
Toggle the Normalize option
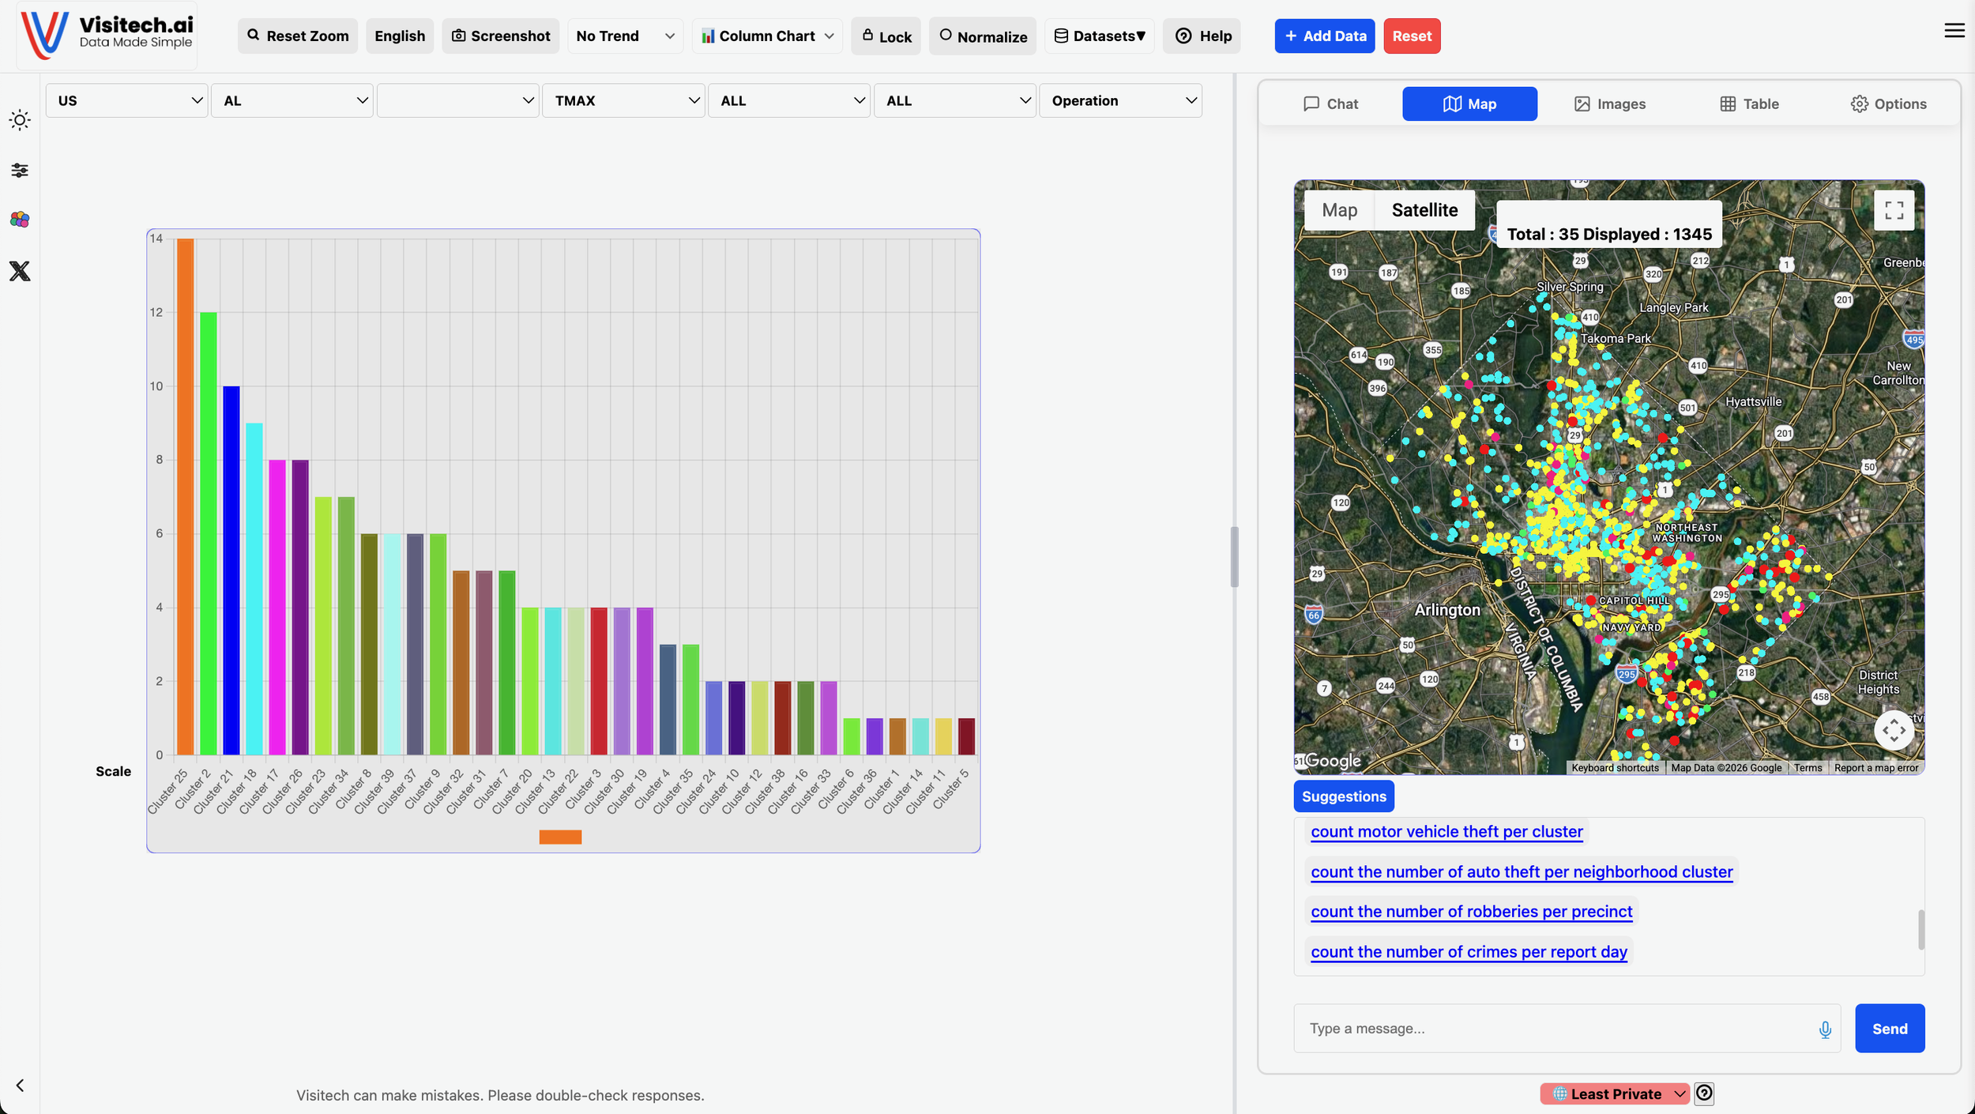coord(982,36)
